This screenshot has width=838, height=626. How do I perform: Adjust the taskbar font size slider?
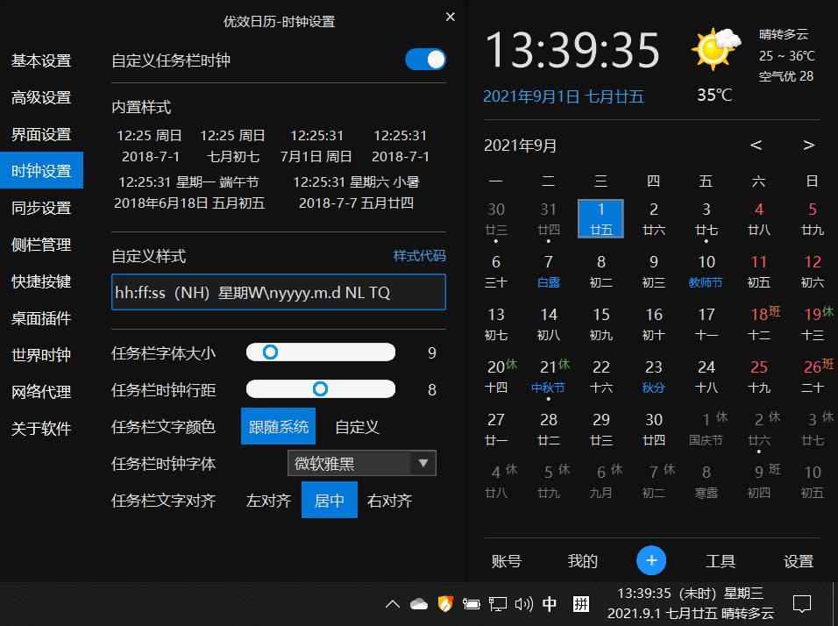[321, 352]
